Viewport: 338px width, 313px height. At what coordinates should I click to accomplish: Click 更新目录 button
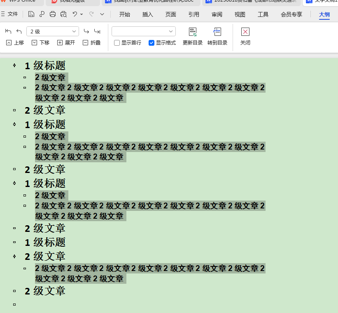tap(193, 37)
